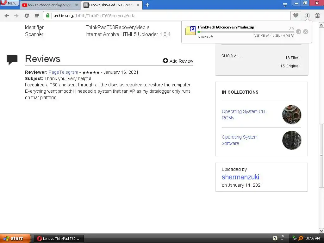This screenshot has height=243, width=324.
Task: Click the Identifier value ThinkPadT60RecoveryMedia
Action: point(118,27)
